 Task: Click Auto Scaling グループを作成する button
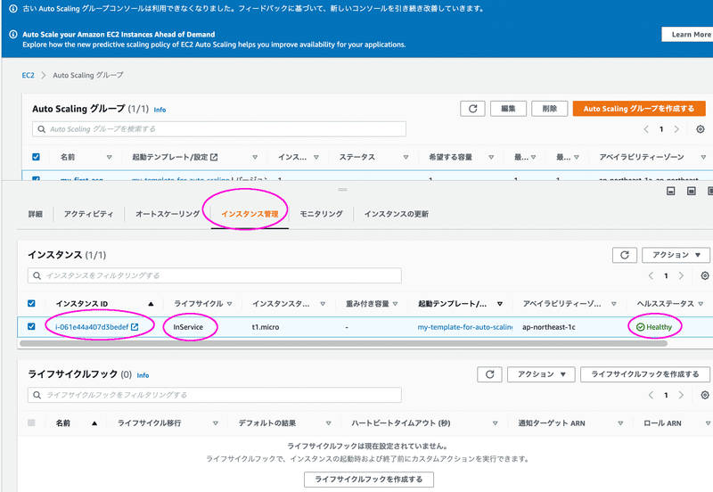(639, 109)
